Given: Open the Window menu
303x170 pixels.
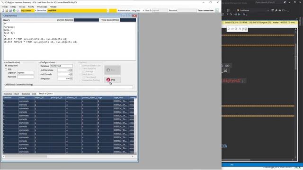Looking at the screenshot, I should (x=42, y=7).
